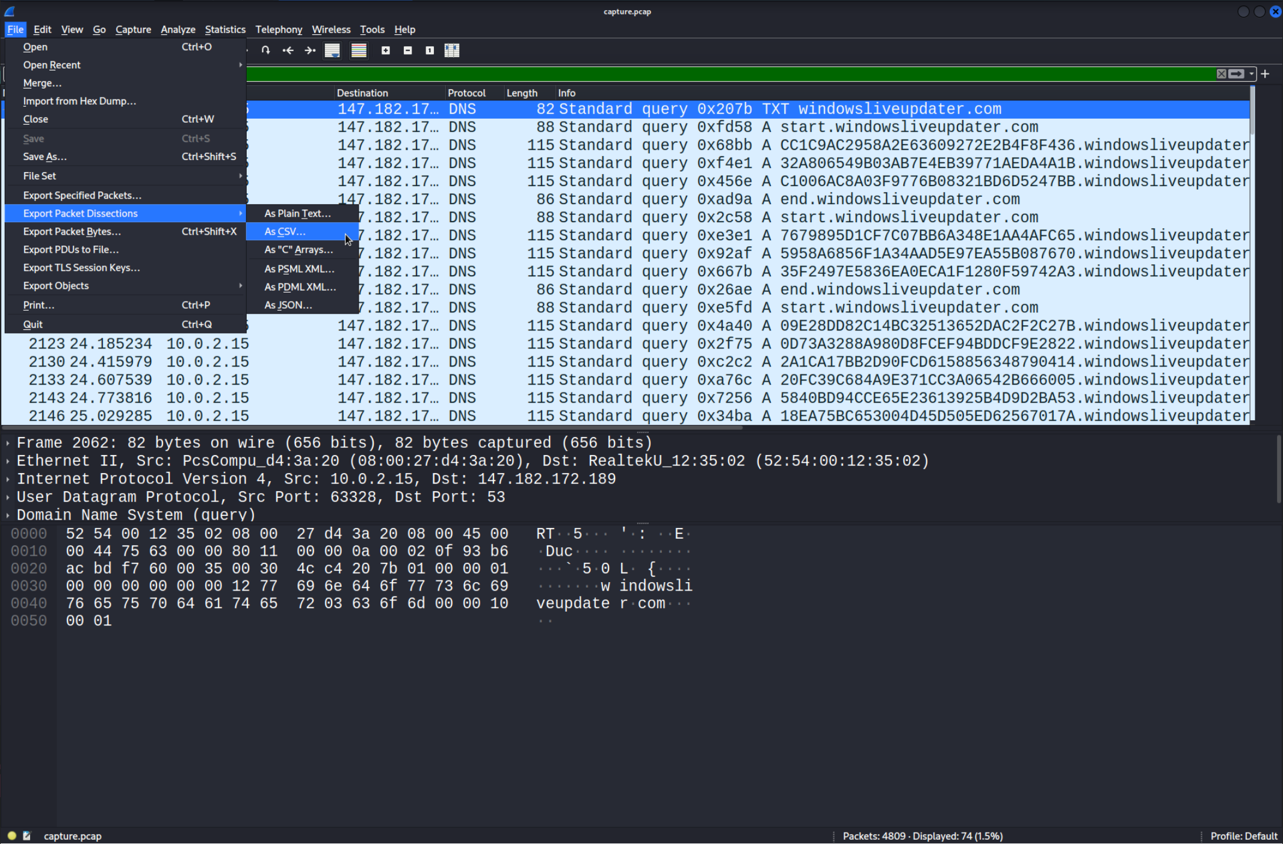
Task: Toggle auto-scroll to last packet icon
Action: [332, 51]
